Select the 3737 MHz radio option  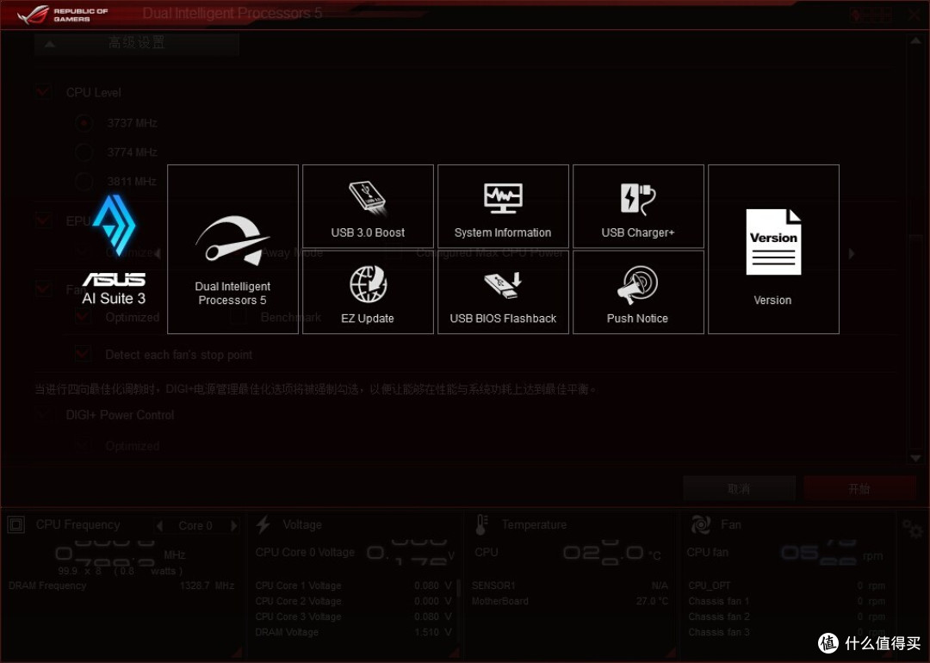point(84,123)
